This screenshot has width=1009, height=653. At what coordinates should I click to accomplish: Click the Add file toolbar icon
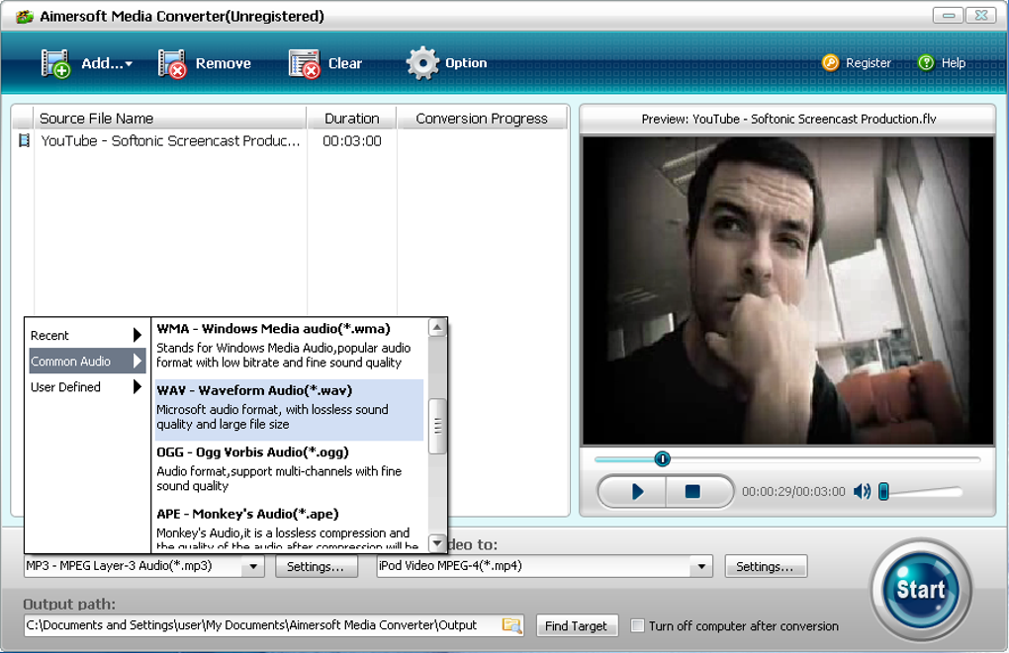[x=55, y=63]
